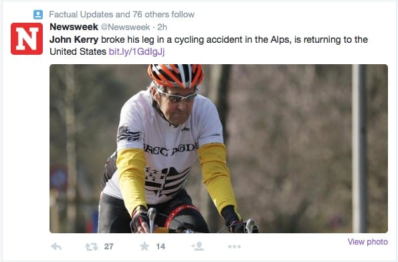This screenshot has width=398, height=262.
Task: Click the bold John Kerry text
Action: [74, 39]
